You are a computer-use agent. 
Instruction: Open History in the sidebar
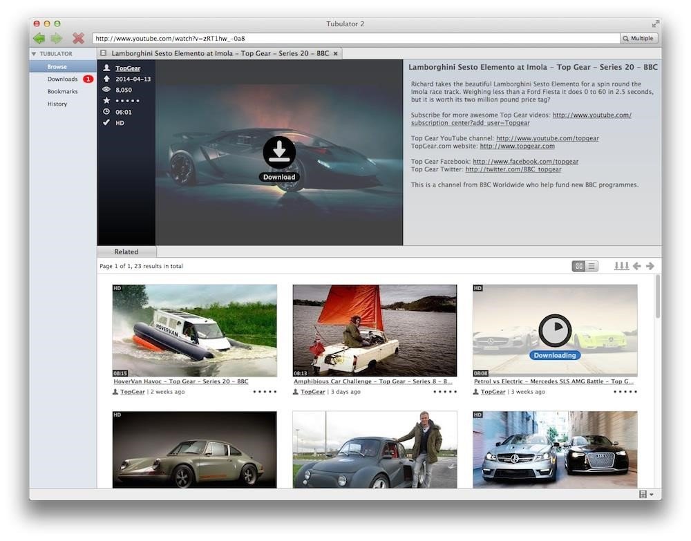coord(57,104)
